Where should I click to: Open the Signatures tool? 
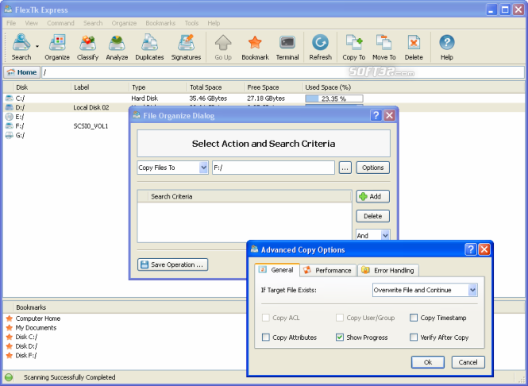(x=186, y=47)
